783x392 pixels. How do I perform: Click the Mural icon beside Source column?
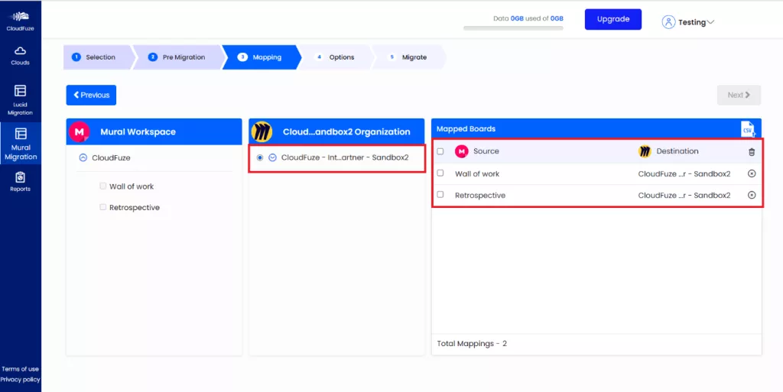pos(461,151)
